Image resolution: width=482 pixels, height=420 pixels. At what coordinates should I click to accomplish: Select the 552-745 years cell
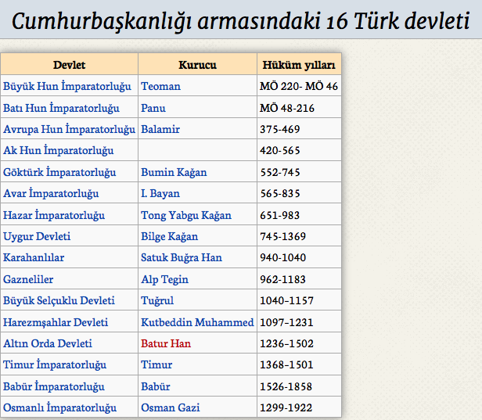coord(299,172)
